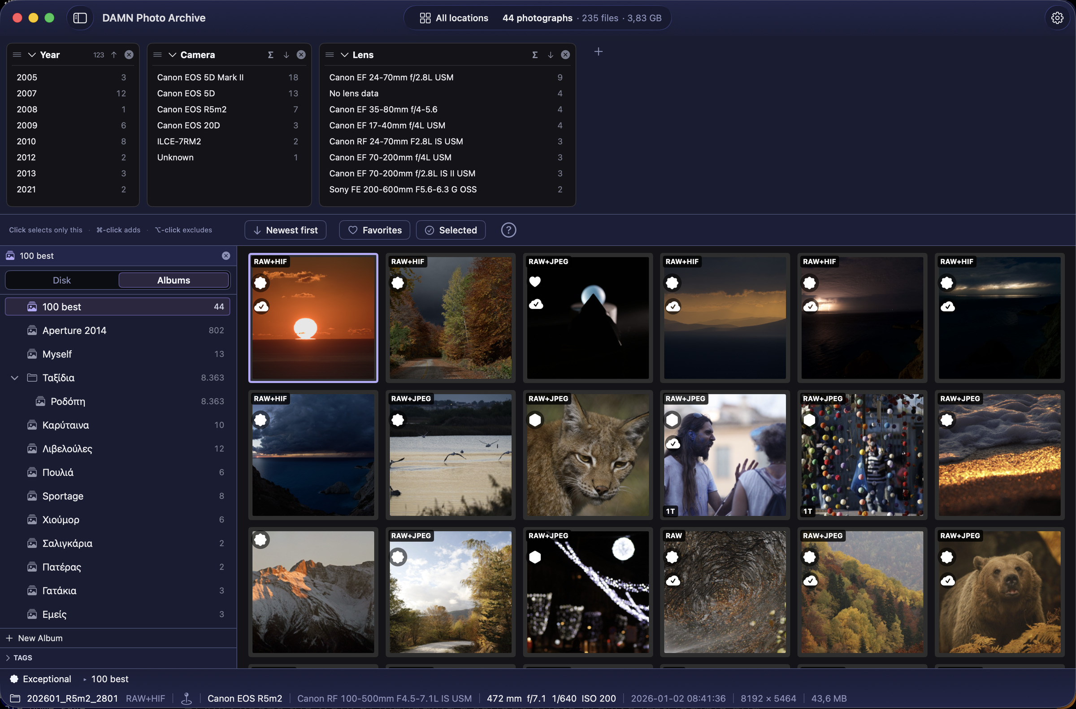Select the brown bear photo thumbnail
1076x709 pixels.
pyautogui.click(x=1000, y=592)
